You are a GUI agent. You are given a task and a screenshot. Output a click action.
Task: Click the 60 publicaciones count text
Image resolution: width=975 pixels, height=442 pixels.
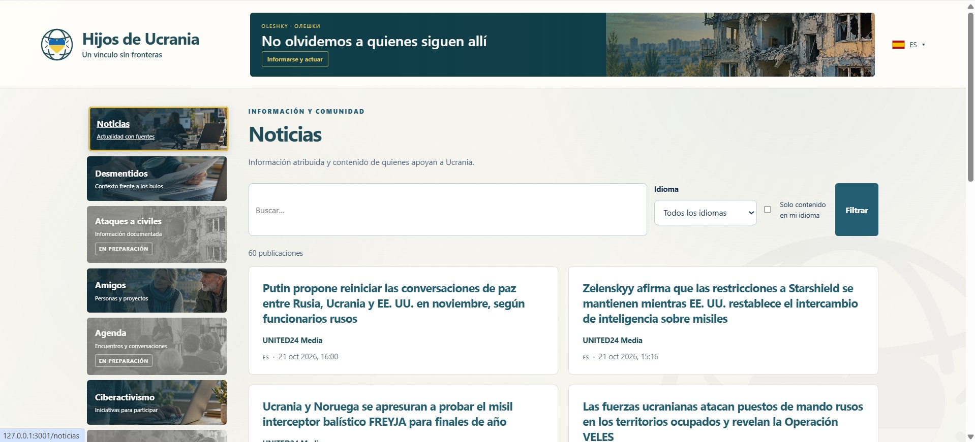pos(276,253)
